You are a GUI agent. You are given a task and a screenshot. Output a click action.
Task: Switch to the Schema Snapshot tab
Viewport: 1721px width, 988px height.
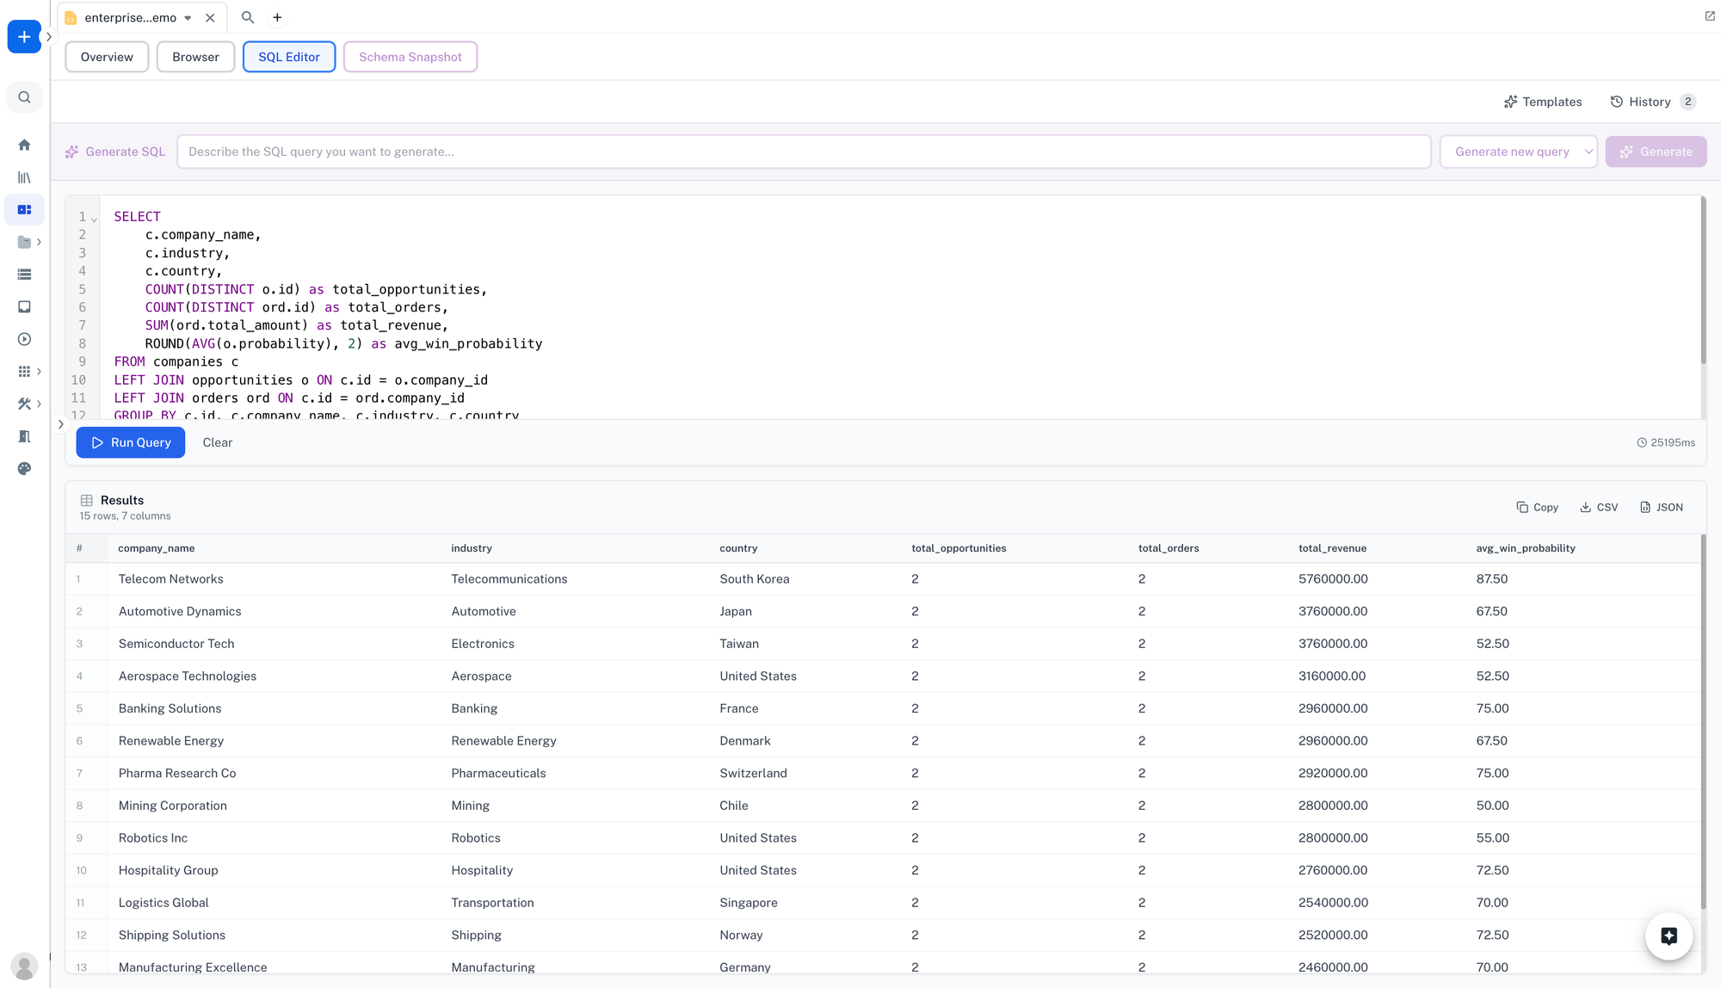click(x=410, y=57)
